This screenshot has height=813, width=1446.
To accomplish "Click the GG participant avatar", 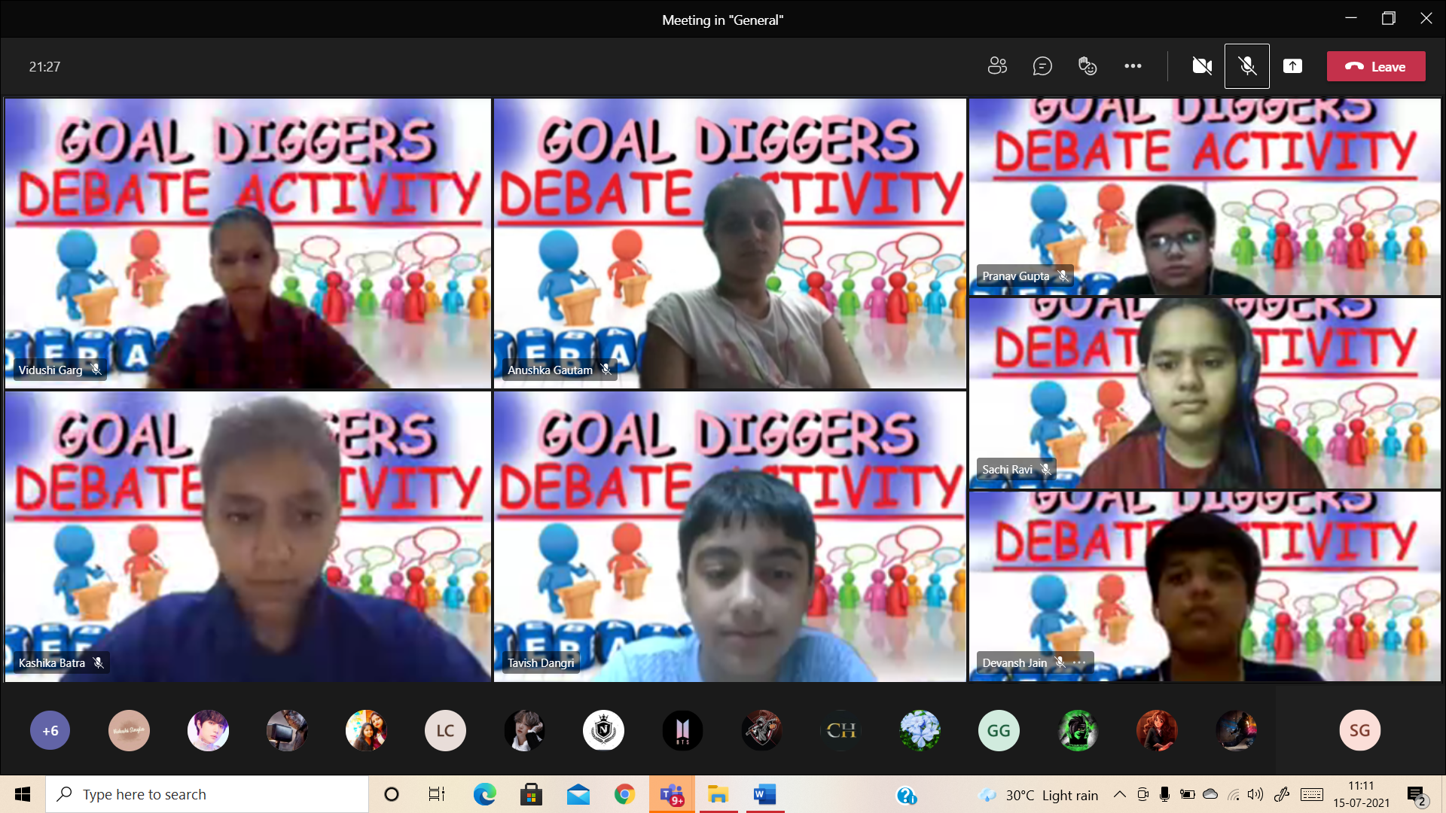I will point(999,730).
